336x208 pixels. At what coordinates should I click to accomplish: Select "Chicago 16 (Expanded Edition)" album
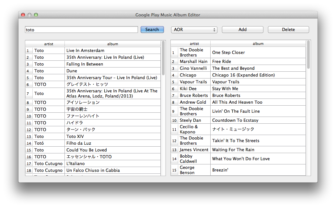(x=258, y=75)
